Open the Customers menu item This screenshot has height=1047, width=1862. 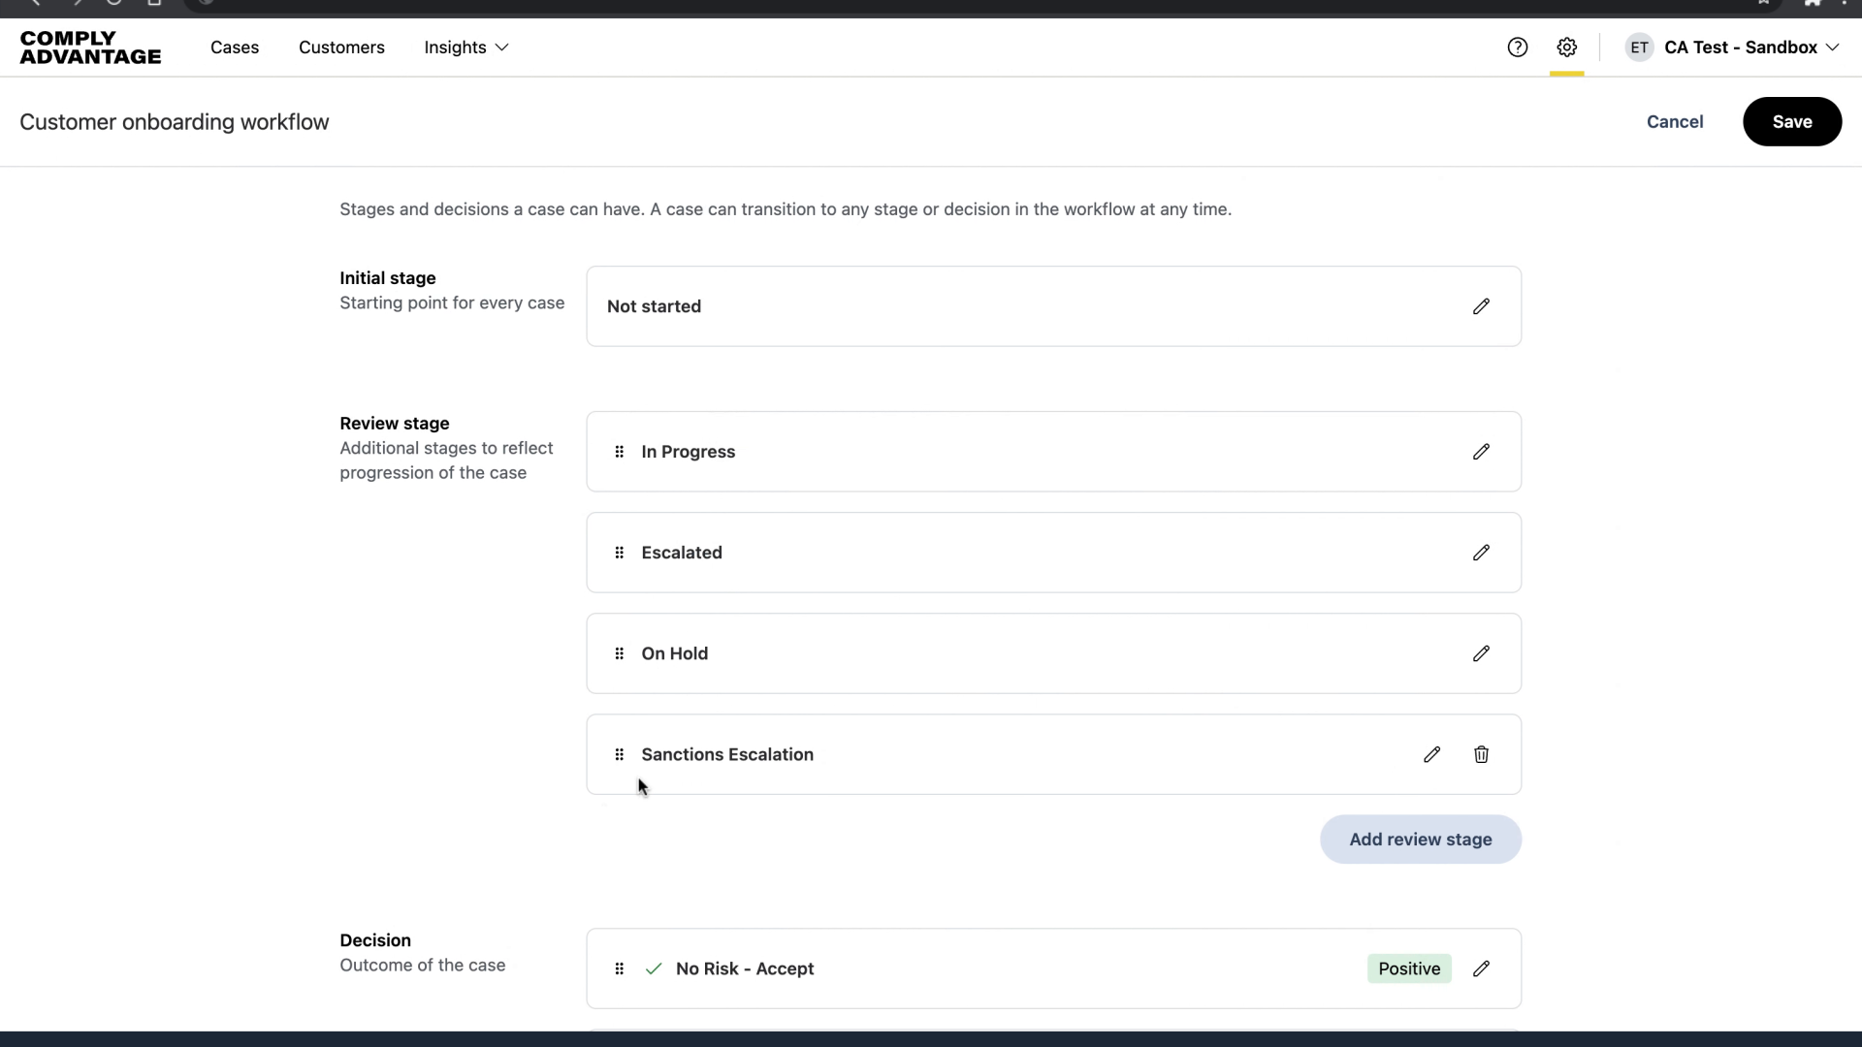click(x=341, y=48)
